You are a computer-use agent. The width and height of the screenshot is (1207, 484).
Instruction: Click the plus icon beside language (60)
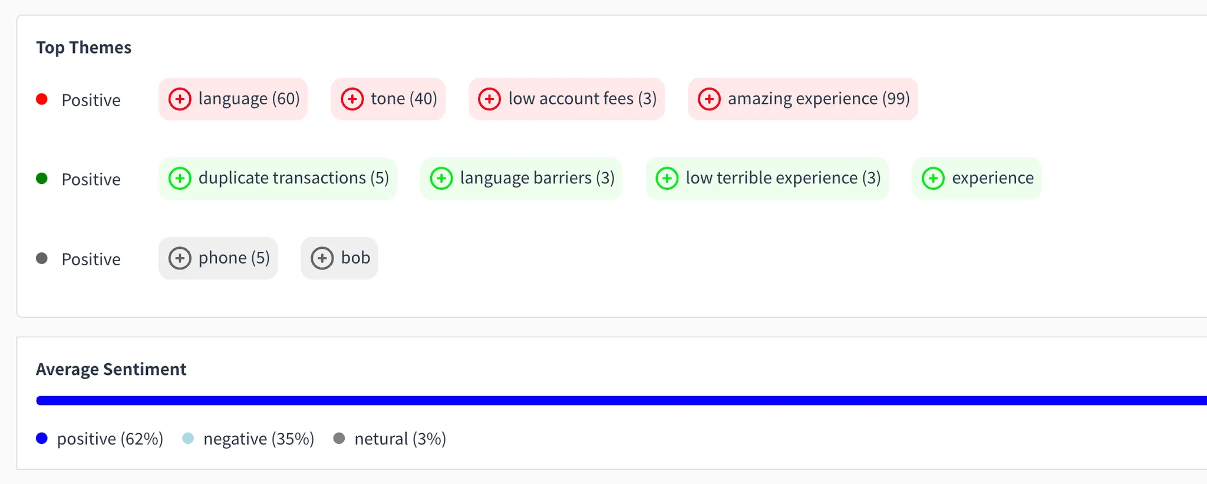pos(180,99)
